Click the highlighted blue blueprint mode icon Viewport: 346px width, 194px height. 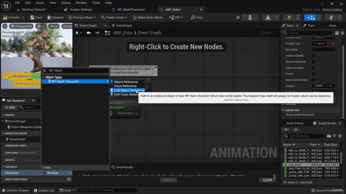310,17
